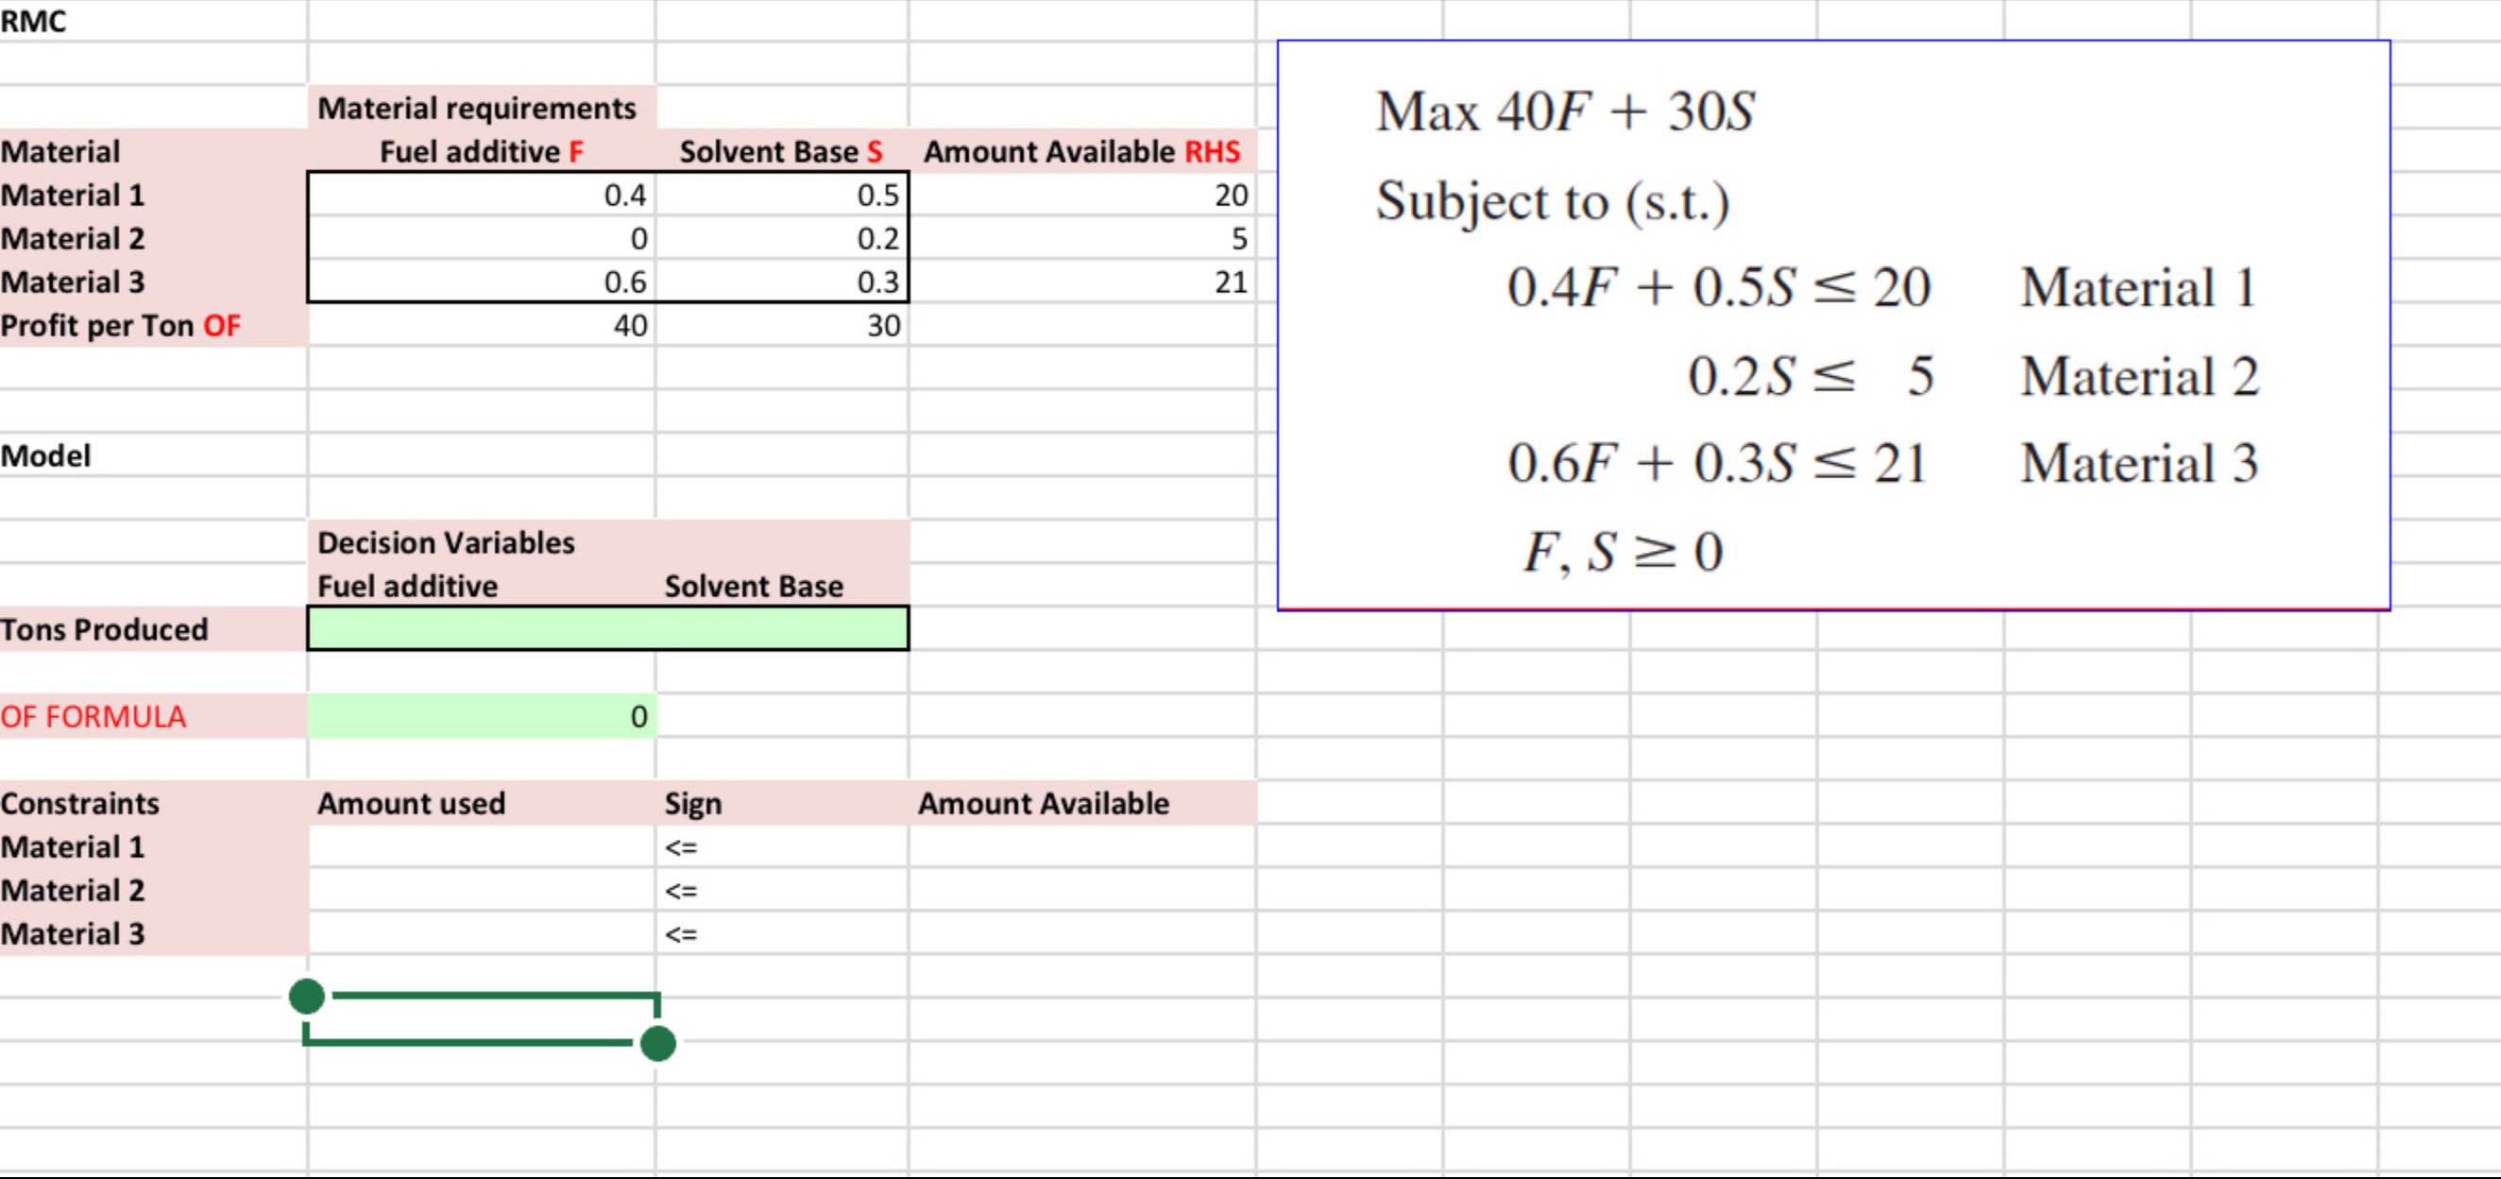Click the Material 1 Amount used cell
Image resolution: width=2501 pixels, height=1179 pixels.
coord(482,846)
